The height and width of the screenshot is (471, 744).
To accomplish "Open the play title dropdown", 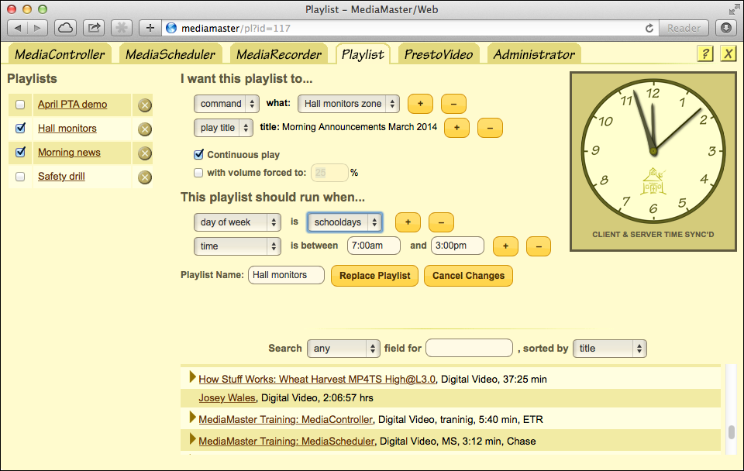I will [223, 128].
